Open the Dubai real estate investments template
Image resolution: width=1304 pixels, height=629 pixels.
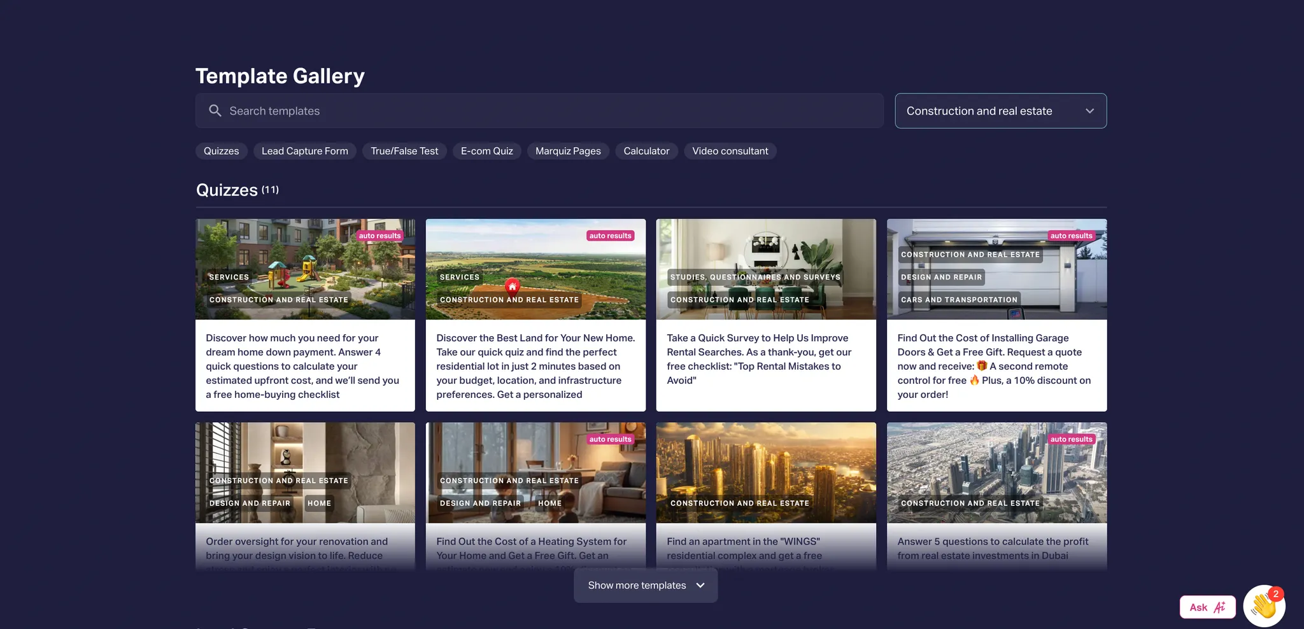[x=996, y=495]
